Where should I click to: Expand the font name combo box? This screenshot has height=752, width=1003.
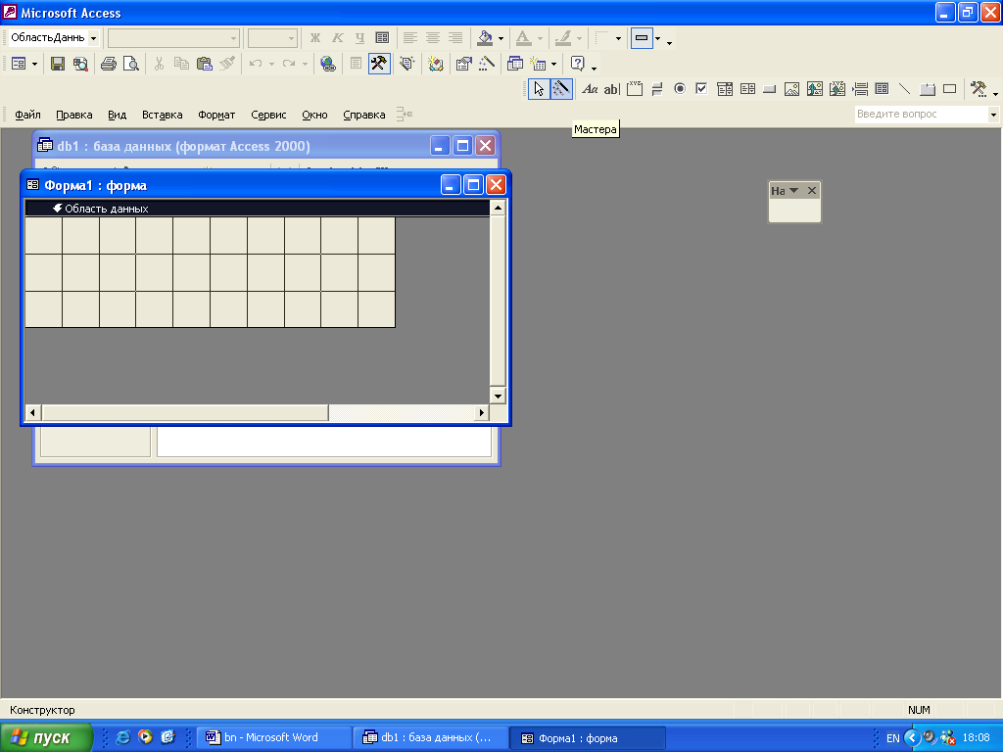[233, 38]
